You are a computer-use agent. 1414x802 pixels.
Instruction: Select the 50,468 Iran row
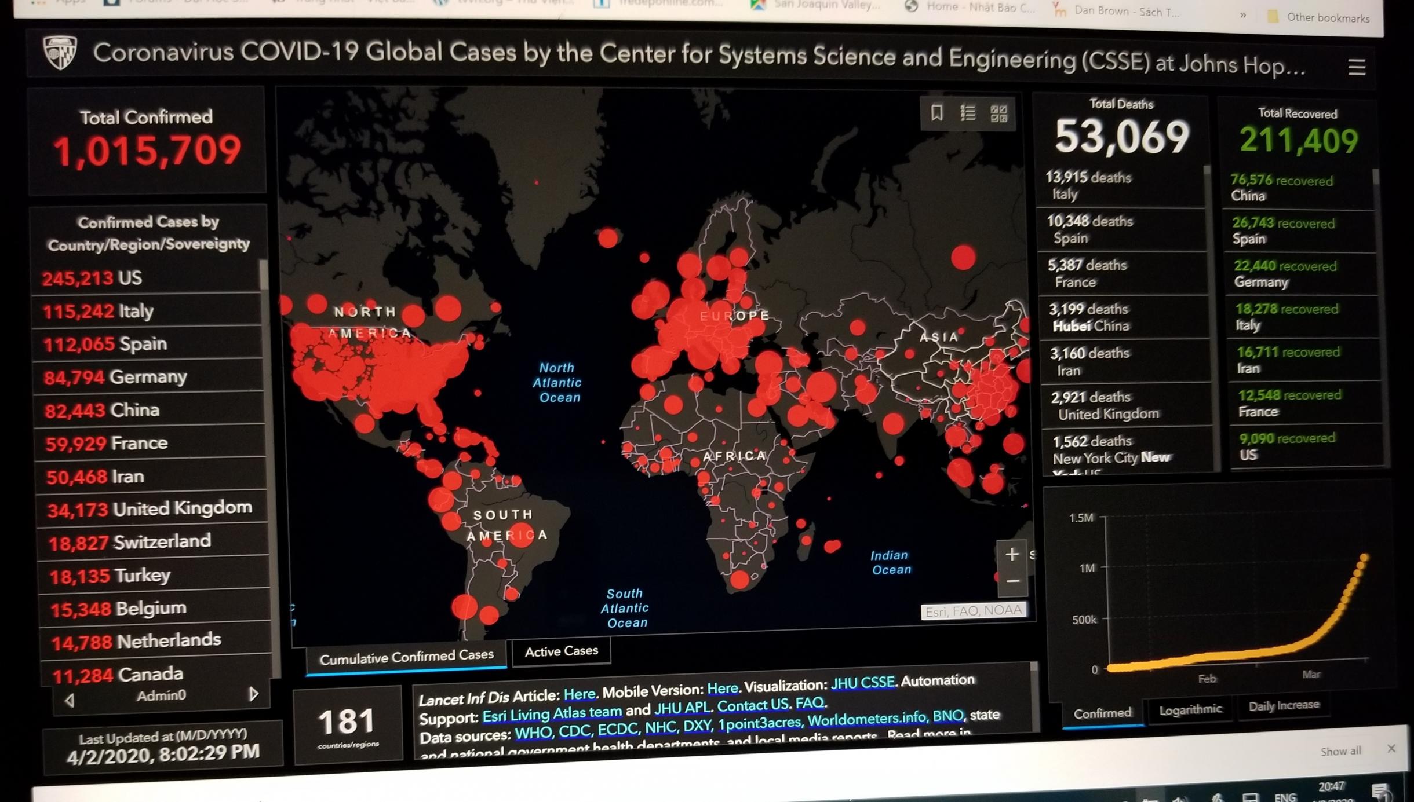[151, 477]
